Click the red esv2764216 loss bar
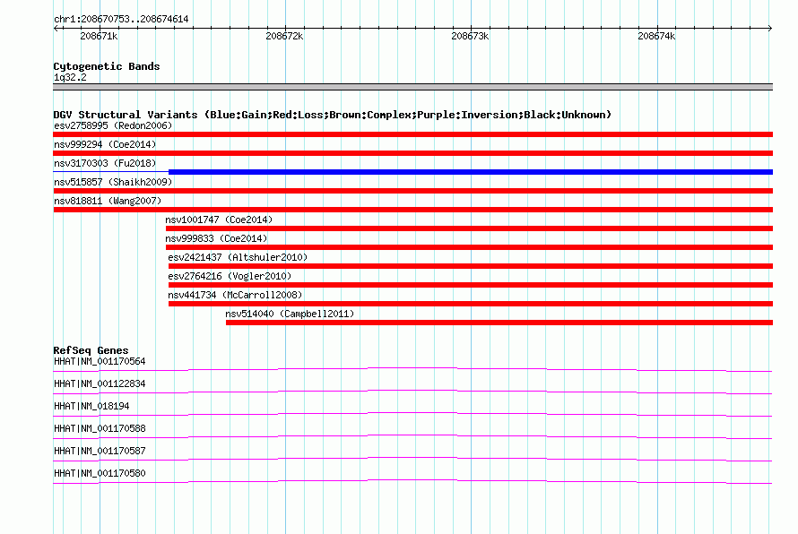This screenshot has width=798, height=534. (x=471, y=285)
